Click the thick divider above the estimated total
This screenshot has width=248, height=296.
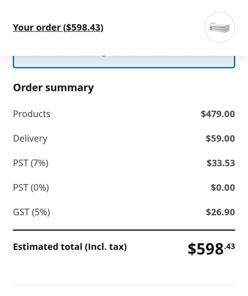click(124, 230)
